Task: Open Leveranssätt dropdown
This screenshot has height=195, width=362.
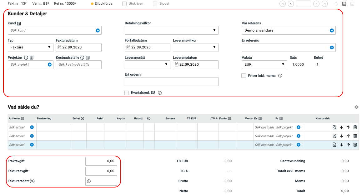Action: pyautogui.click(x=147, y=65)
